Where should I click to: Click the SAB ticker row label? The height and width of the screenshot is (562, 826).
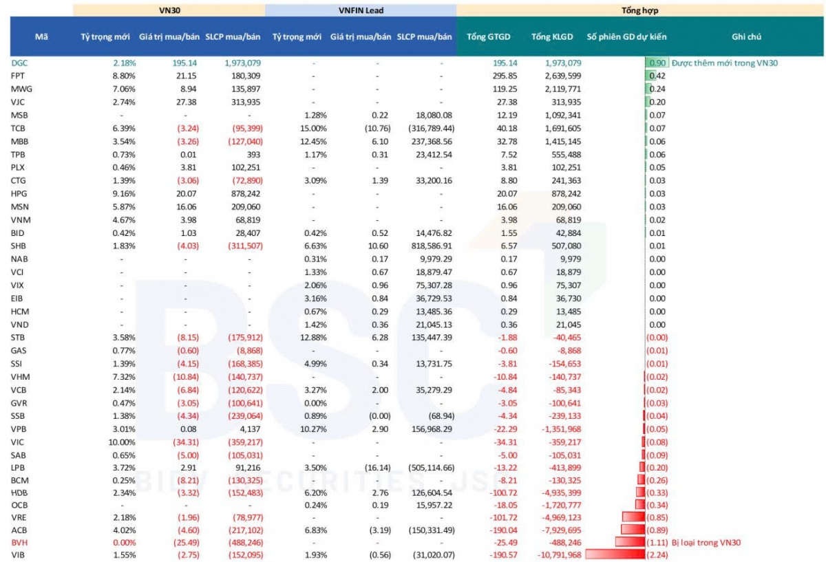19,455
